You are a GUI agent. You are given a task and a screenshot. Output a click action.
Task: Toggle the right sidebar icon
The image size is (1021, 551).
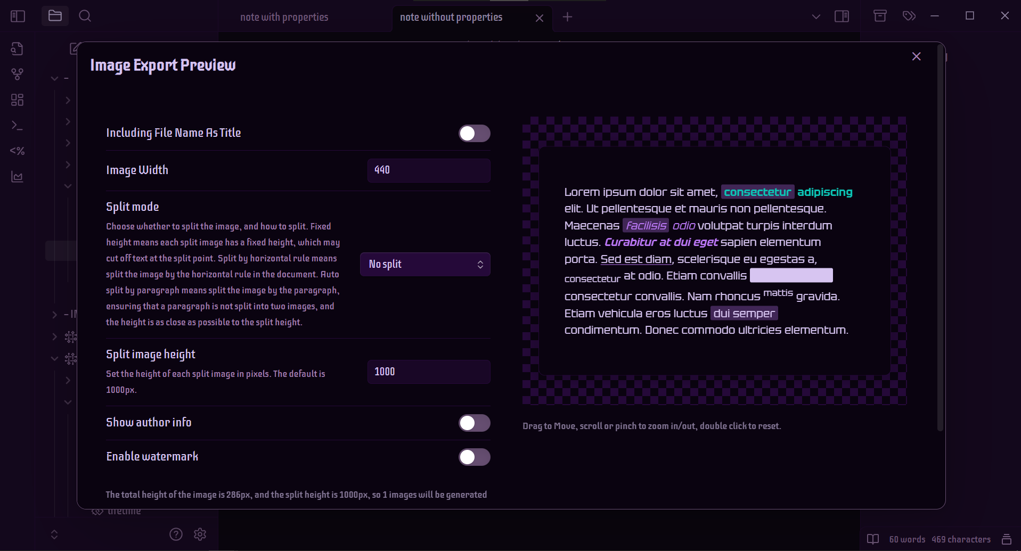coord(842,17)
